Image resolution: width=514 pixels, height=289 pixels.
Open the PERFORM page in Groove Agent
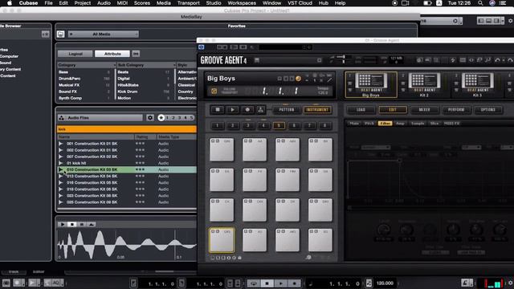[x=456, y=110]
